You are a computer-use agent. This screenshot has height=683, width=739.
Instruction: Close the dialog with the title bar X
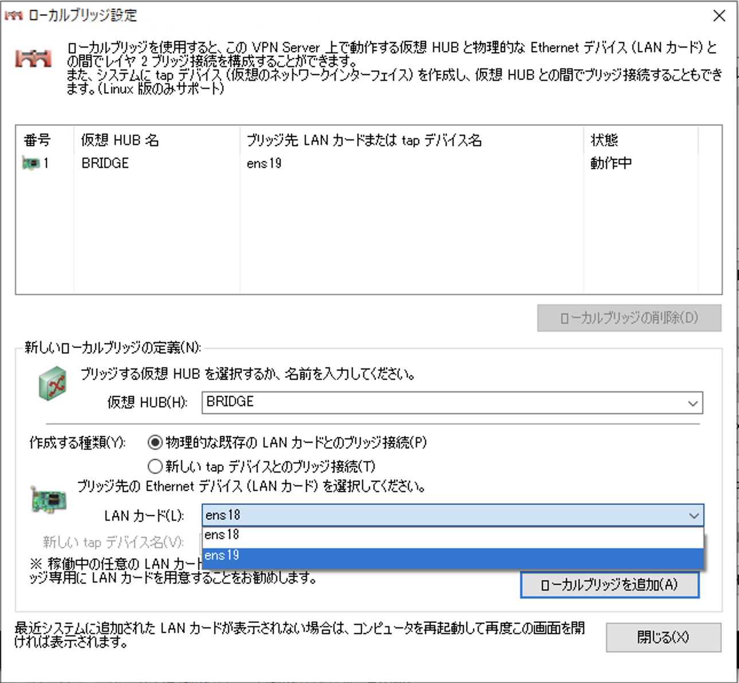(719, 15)
